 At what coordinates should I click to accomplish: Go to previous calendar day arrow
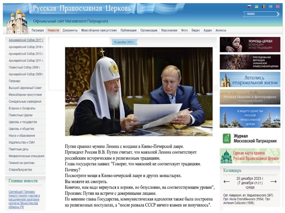coord(227,181)
